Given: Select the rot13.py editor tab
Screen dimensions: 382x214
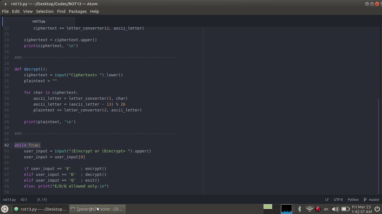Looking at the screenshot, I should (x=39, y=21).
